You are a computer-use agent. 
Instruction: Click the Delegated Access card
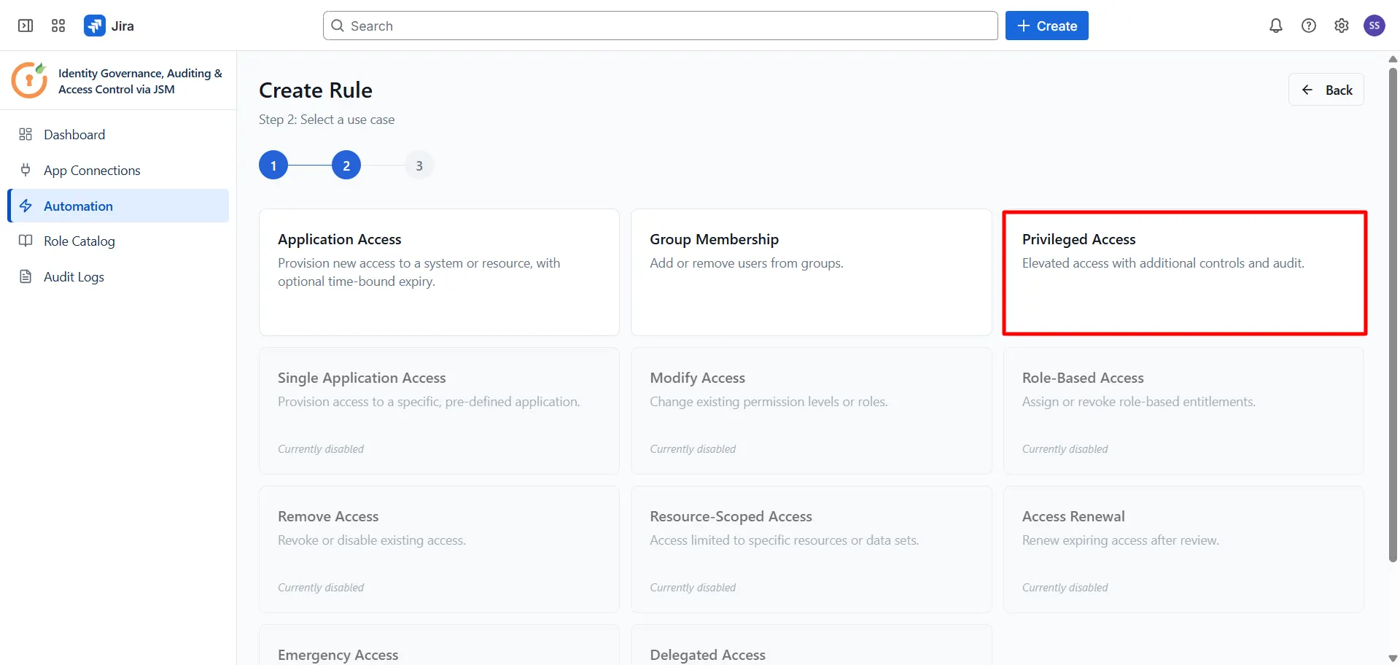click(811, 645)
